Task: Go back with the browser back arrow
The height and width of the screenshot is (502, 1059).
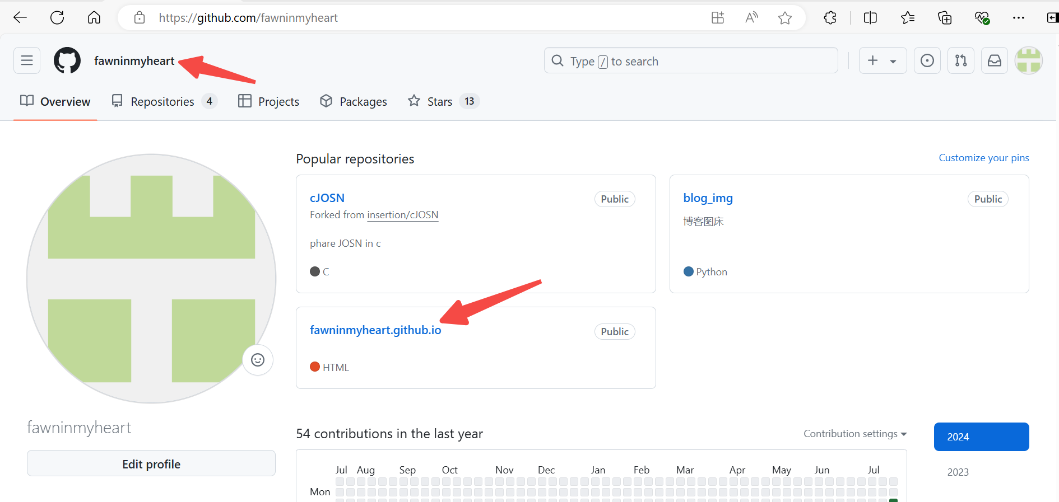Action: [20, 17]
